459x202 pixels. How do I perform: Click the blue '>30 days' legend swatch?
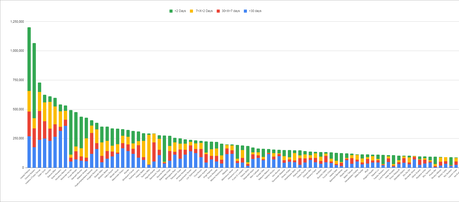tap(245, 11)
